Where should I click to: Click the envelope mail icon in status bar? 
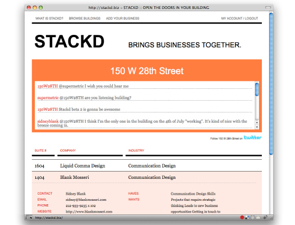coord(258,218)
